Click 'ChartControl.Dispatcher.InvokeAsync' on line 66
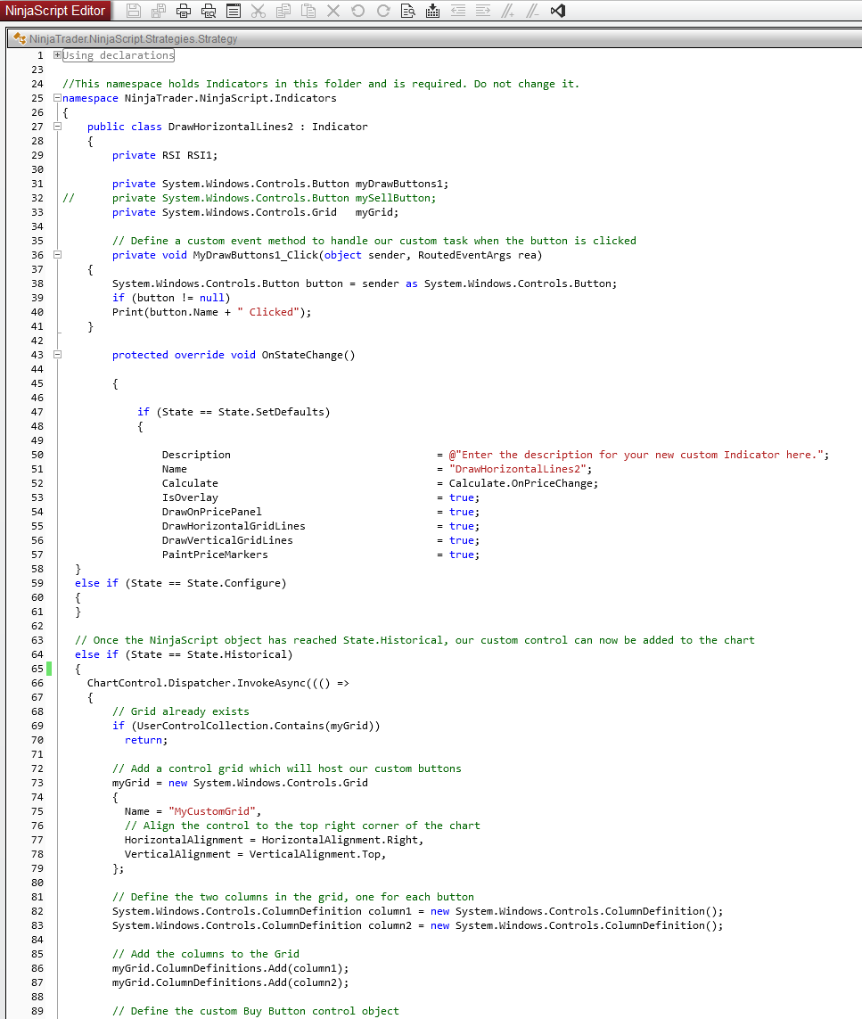Screen dimensions: 862x1019 [x=196, y=683]
